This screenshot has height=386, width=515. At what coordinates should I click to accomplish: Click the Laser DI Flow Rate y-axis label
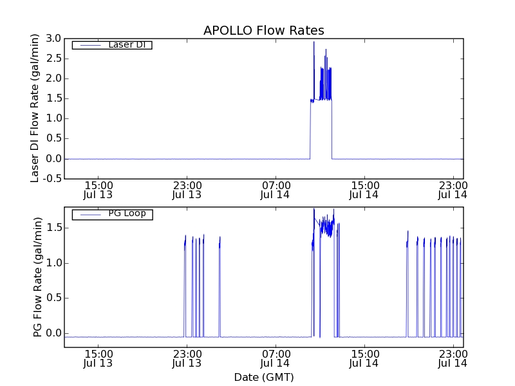coord(36,108)
